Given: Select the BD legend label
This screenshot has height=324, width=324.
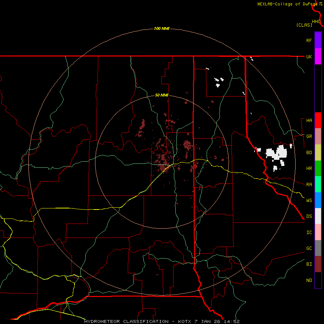Looking at the screenshot, I should pos(309,153).
